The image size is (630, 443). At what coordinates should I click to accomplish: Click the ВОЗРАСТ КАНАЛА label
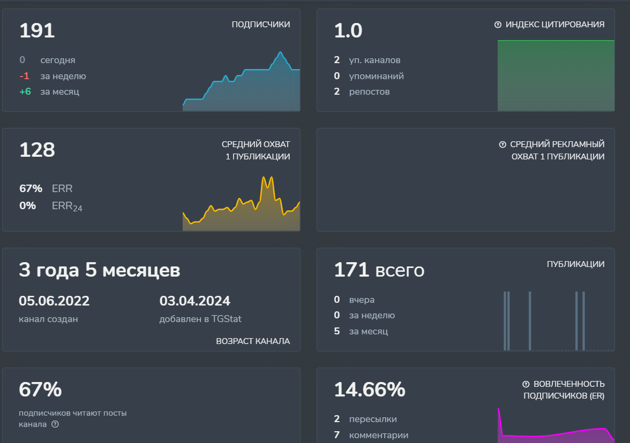pyautogui.click(x=253, y=341)
